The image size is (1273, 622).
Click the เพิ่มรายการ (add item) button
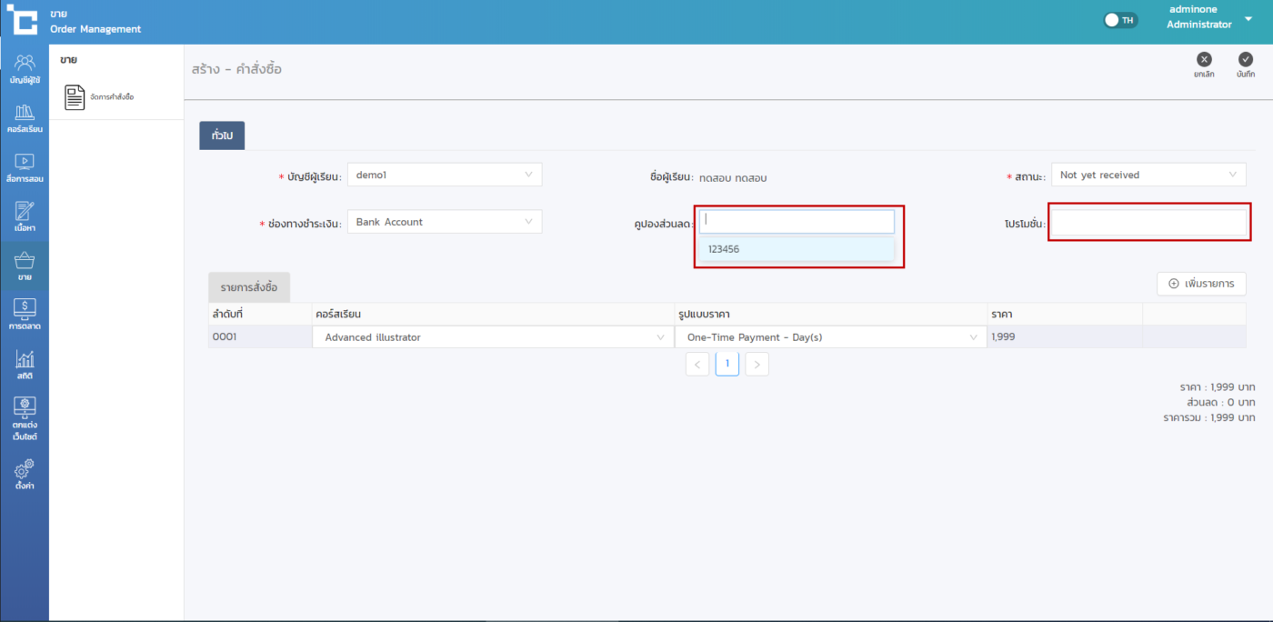pyautogui.click(x=1201, y=284)
